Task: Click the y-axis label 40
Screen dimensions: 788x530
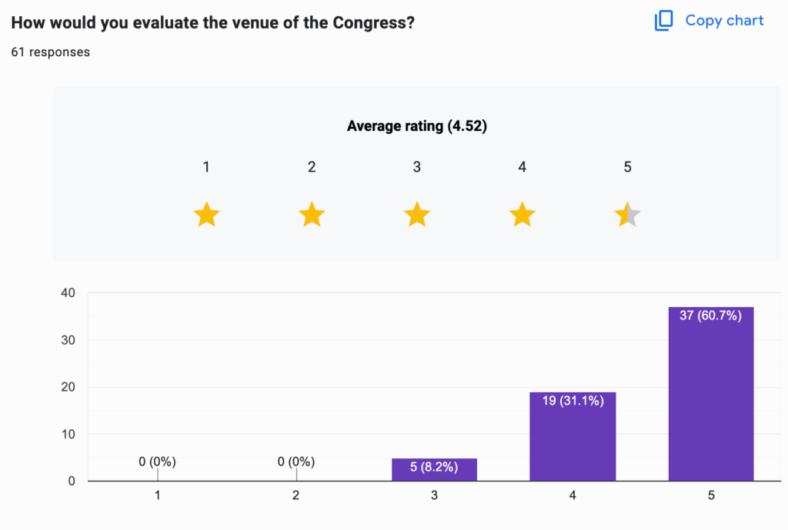Action: click(69, 293)
